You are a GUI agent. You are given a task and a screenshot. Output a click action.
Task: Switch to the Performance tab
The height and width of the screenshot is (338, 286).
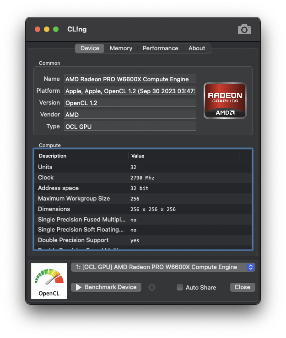[x=160, y=48]
